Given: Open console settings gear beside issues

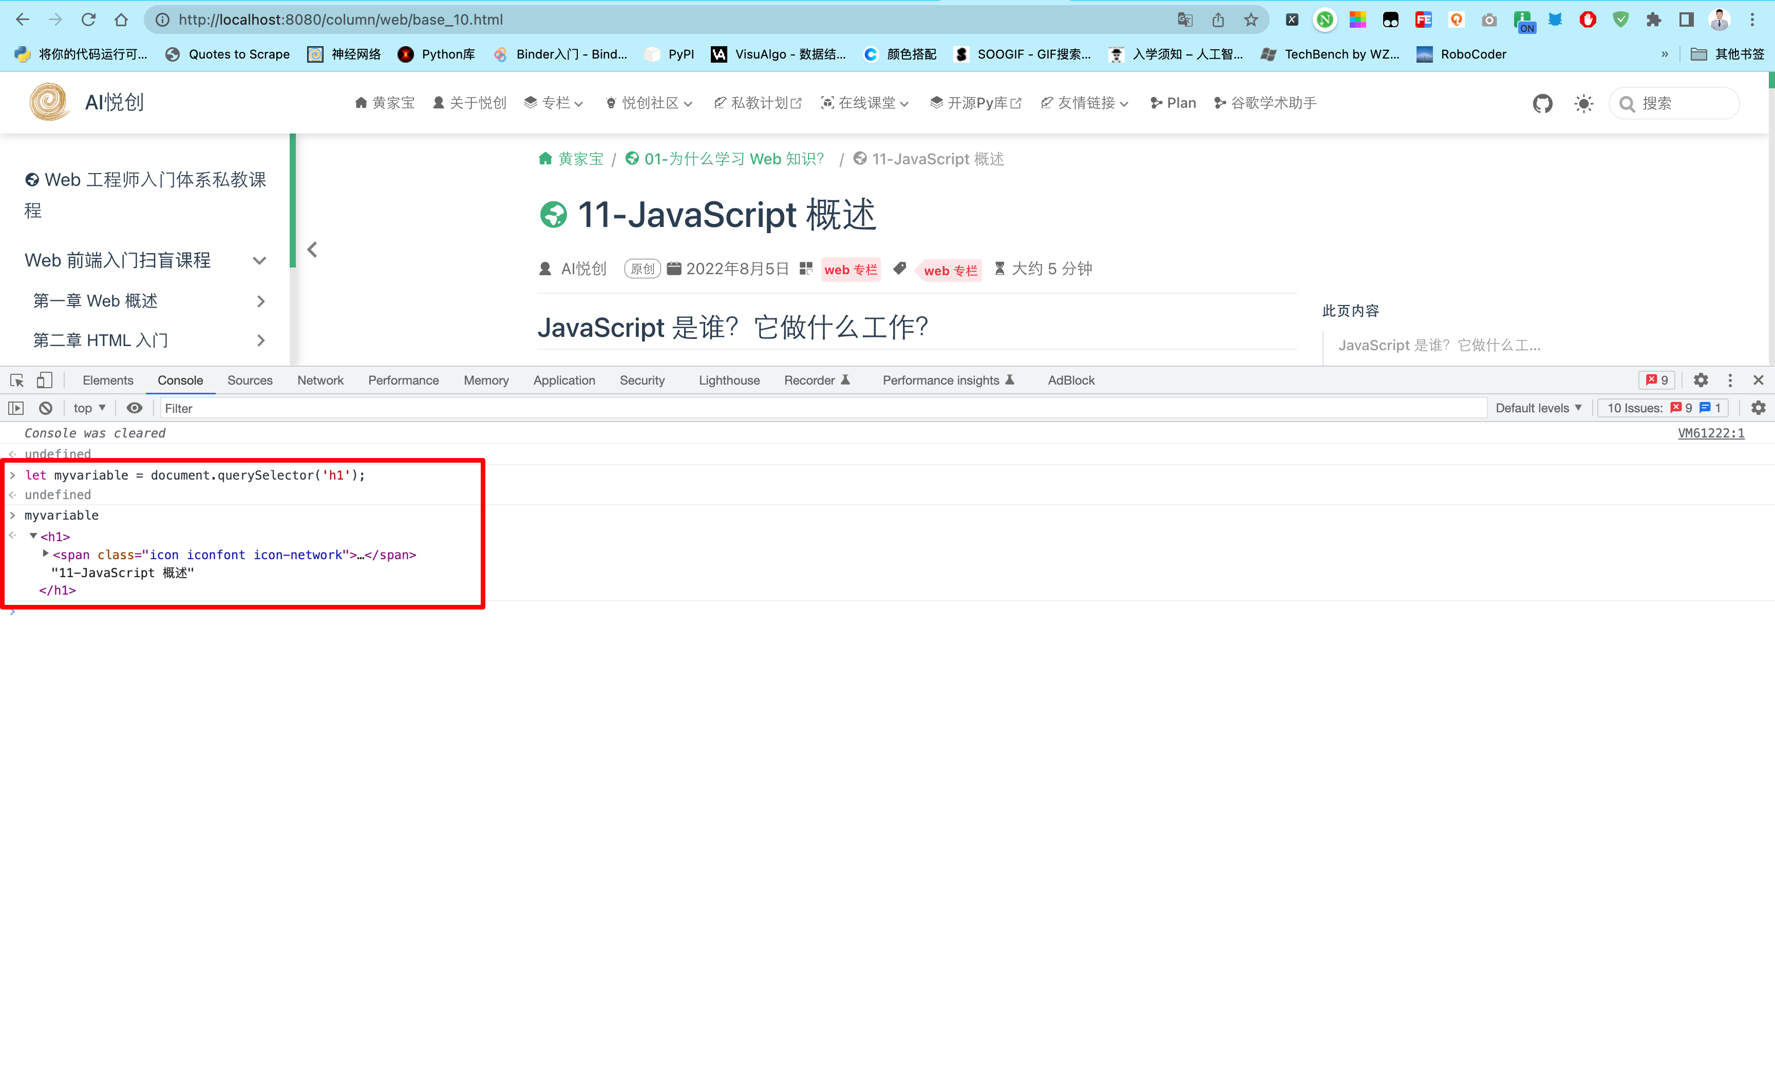Looking at the screenshot, I should coord(1758,408).
